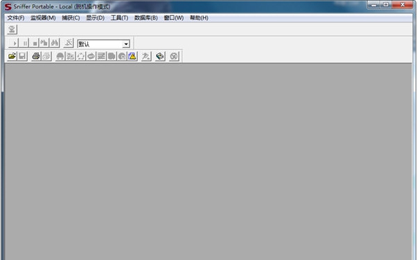Open the Host Table icon

[71, 56]
